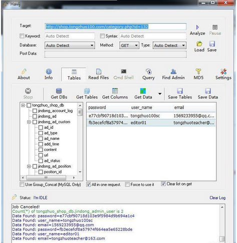Click the log line 'user_name=editor01'
This screenshot has width=237, height=243.
(x=58, y=234)
